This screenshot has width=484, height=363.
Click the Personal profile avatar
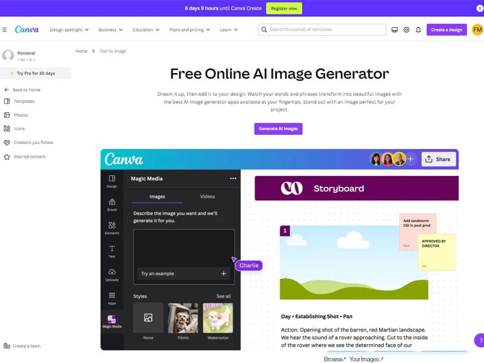point(8,56)
